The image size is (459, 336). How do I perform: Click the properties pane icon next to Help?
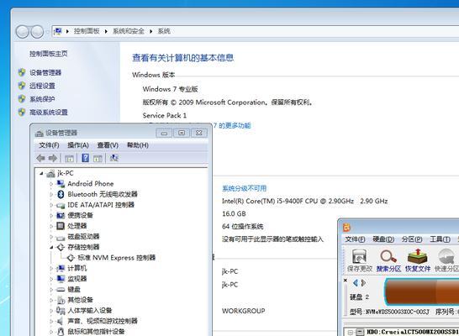click(98, 158)
